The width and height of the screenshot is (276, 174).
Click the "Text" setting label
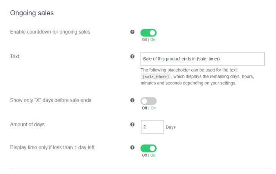[15, 57]
